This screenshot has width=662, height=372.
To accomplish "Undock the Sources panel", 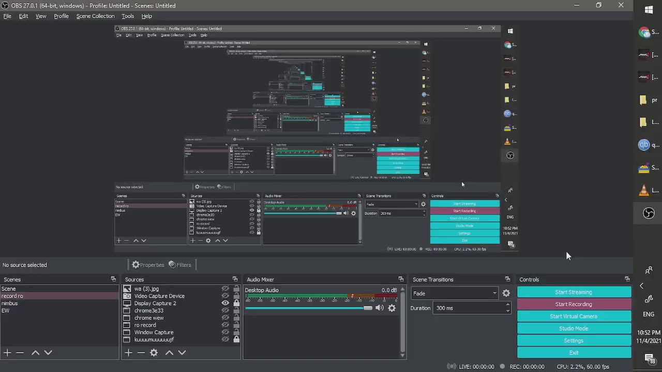I will (x=235, y=280).
